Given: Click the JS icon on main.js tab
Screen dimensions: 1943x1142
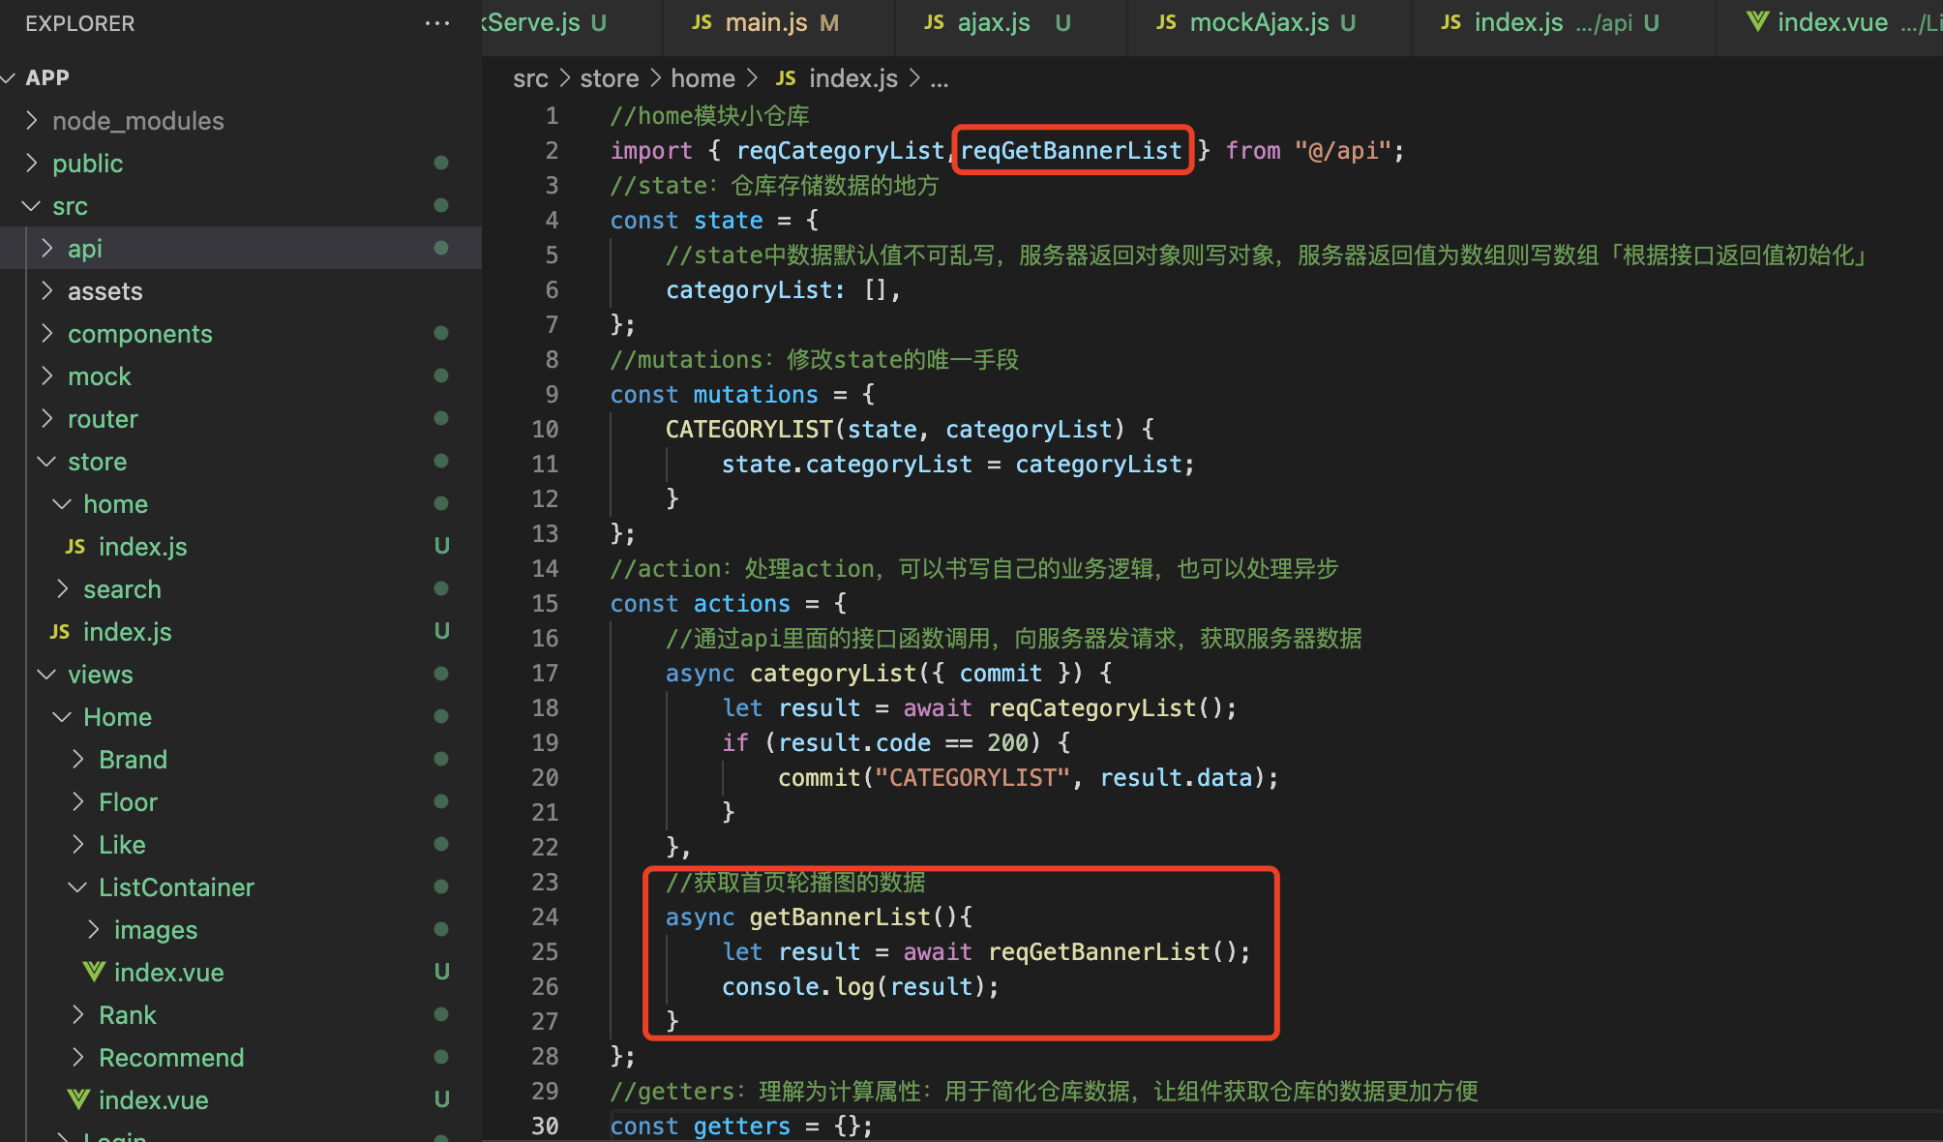Looking at the screenshot, I should coord(702,22).
